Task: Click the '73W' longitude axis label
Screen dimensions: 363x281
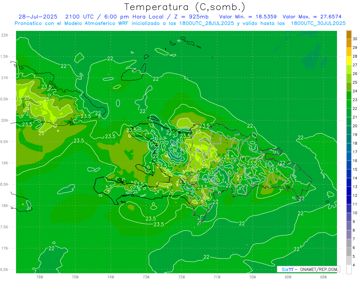Action: coord(146,277)
